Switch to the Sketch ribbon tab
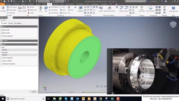The image size is (179, 101). tap(23, 4)
